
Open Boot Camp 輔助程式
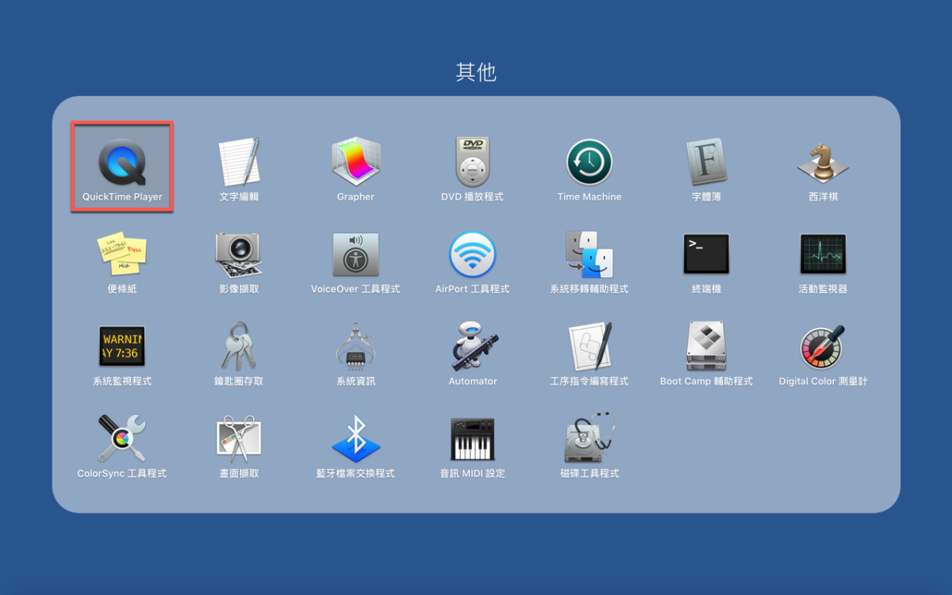(706, 346)
